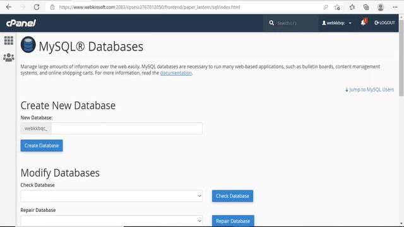404x227 pixels.
Task: Go back using browser back arrow
Action: click(x=9, y=7)
